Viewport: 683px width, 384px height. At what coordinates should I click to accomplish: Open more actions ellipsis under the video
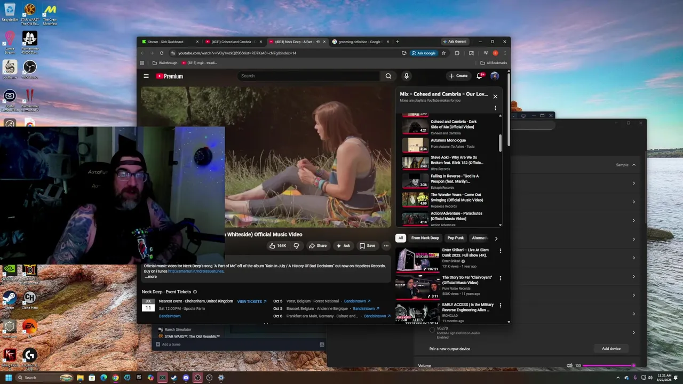click(386, 246)
